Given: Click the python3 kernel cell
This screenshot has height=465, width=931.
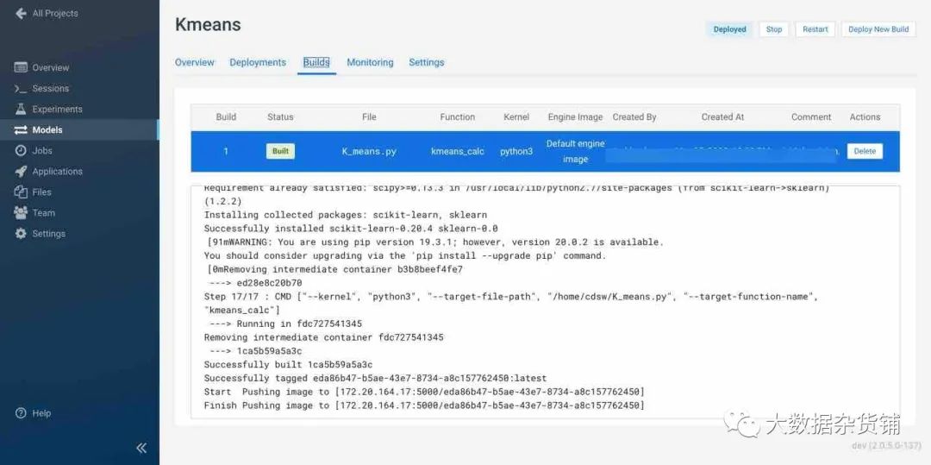Looking at the screenshot, I should 516,152.
